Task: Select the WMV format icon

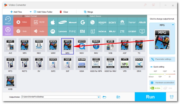Action: pos(53,45)
